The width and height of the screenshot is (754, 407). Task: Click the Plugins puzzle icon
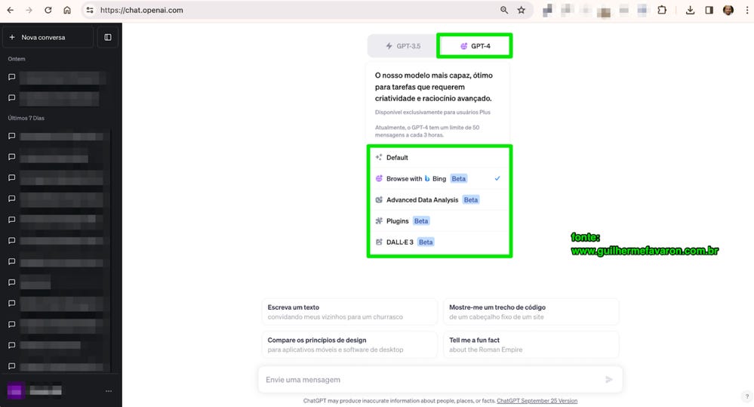click(379, 220)
